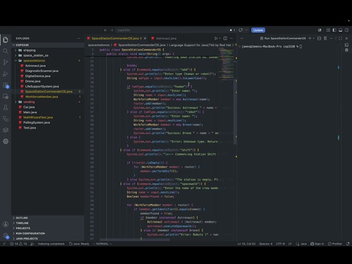
Task: Close the terminal panel
Action: 346,38
